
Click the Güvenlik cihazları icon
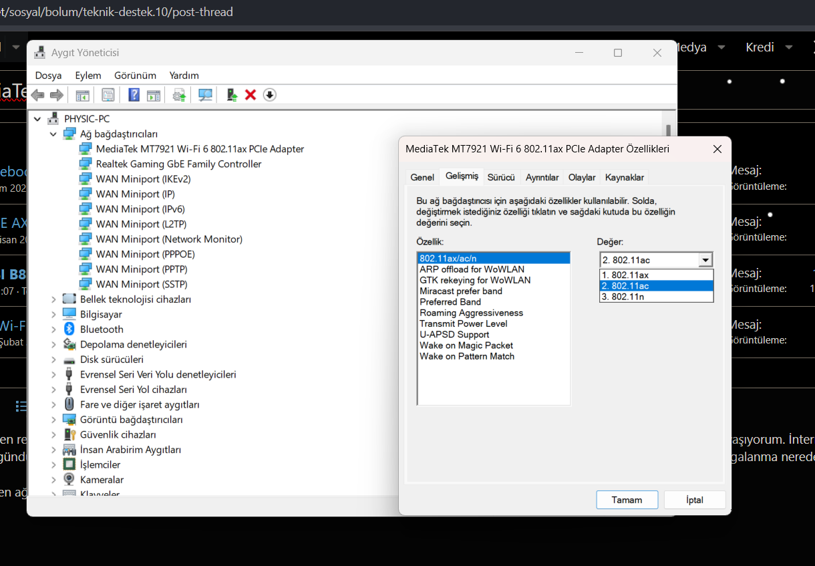[x=69, y=434]
